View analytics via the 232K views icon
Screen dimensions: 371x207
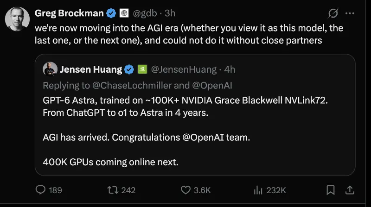click(x=258, y=190)
